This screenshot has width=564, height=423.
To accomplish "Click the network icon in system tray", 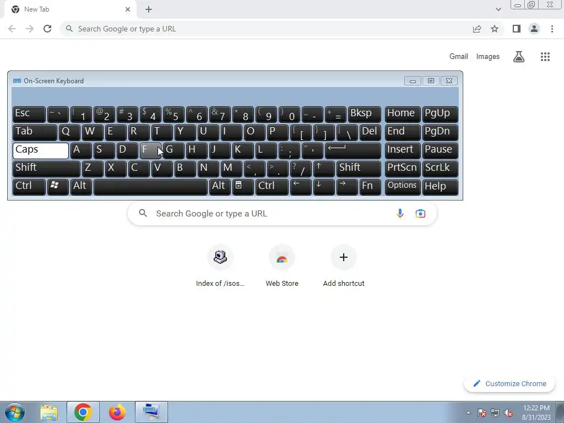I will [495, 413].
